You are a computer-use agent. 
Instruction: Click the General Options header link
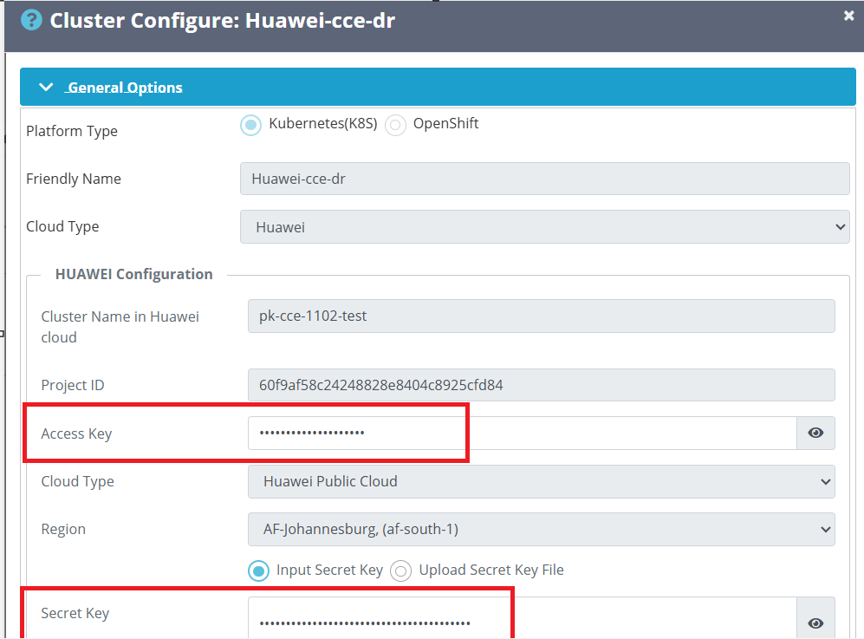pyautogui.click(x=125, y=88)
